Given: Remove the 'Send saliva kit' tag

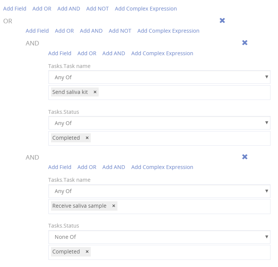Looking at the screenshot, I should 95,92.
